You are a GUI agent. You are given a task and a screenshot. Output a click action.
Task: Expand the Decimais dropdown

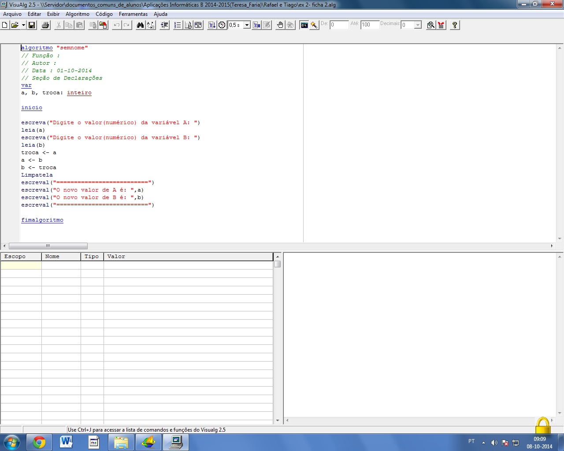click(x=418, y=25)
